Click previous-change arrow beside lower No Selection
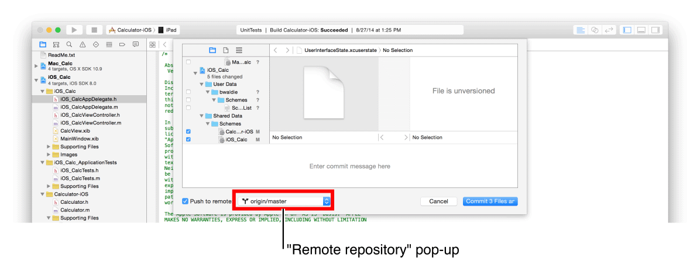 click(x=382, y=137)
